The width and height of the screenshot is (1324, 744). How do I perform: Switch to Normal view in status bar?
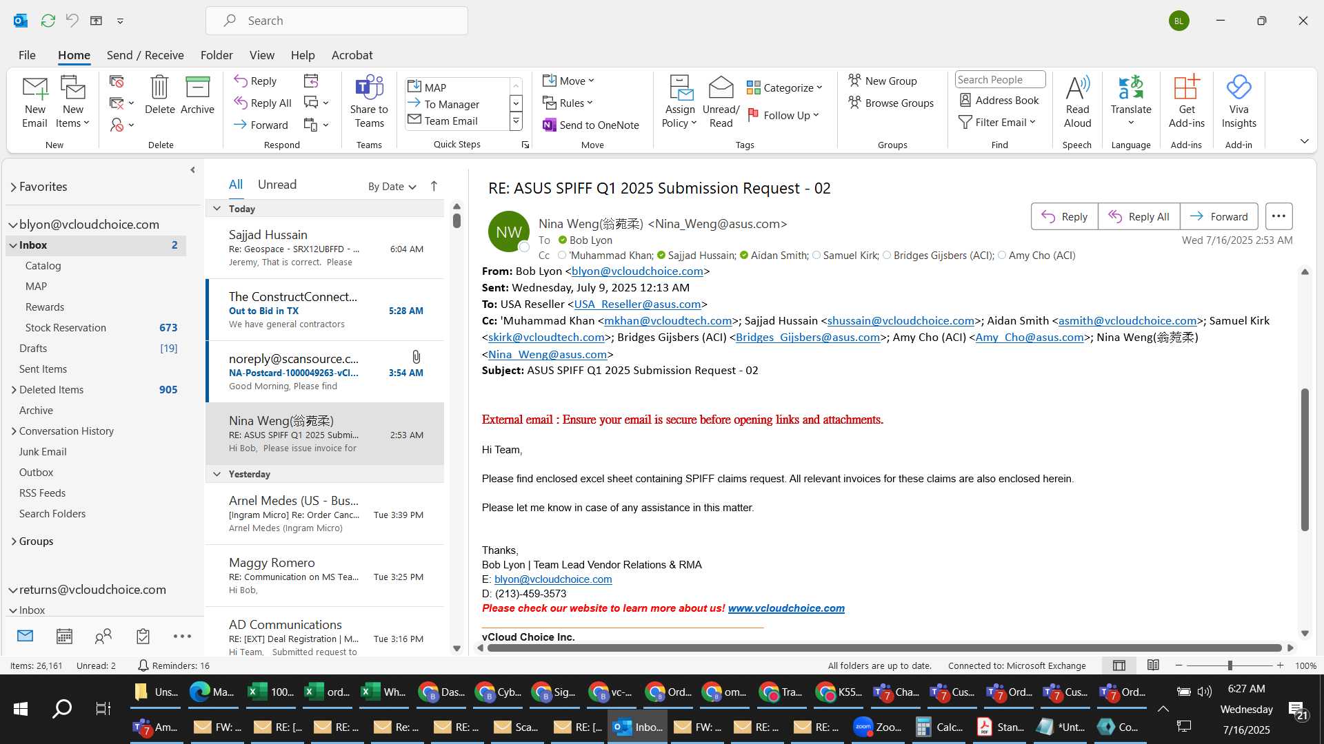[1119, 665]
